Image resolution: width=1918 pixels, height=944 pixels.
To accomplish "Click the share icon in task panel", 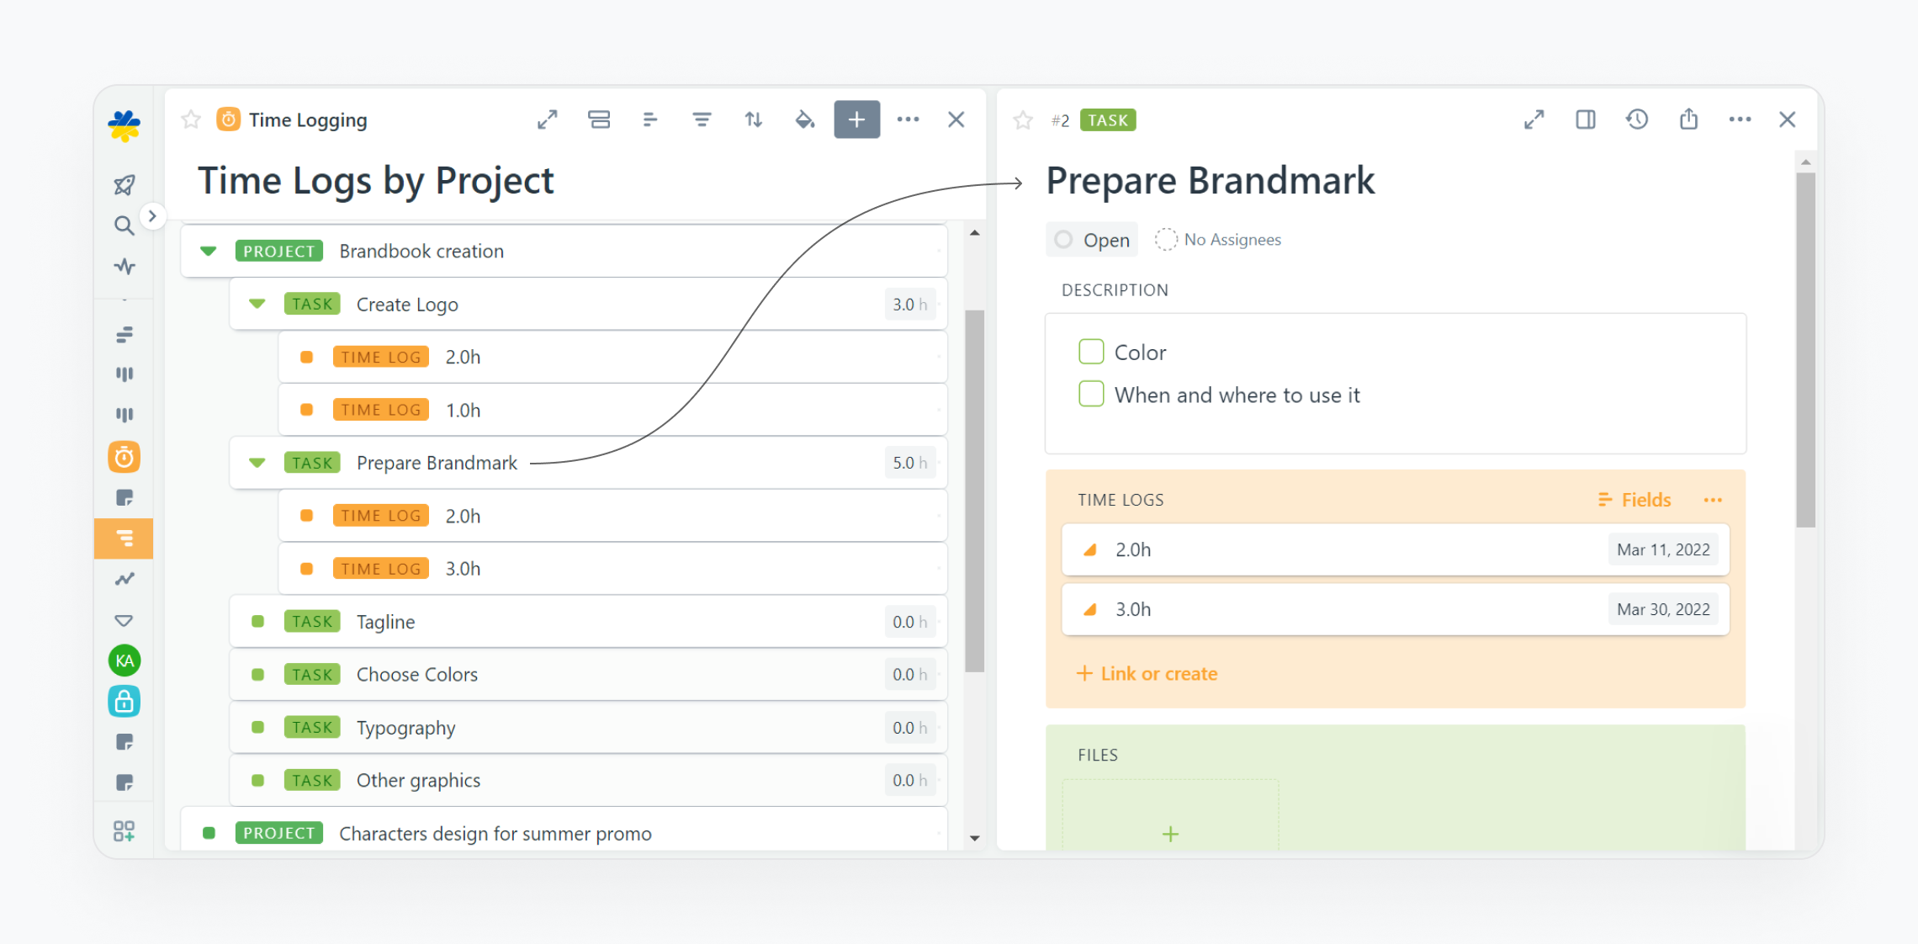I will [x=1688, y=119].
